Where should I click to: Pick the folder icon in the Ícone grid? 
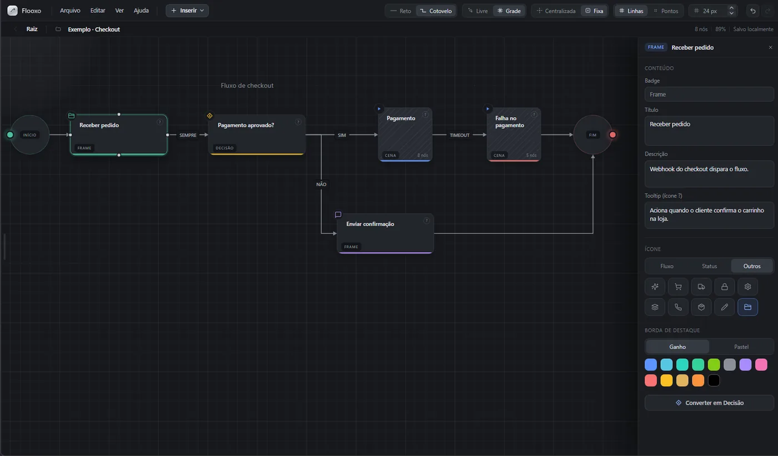point(747,307)
